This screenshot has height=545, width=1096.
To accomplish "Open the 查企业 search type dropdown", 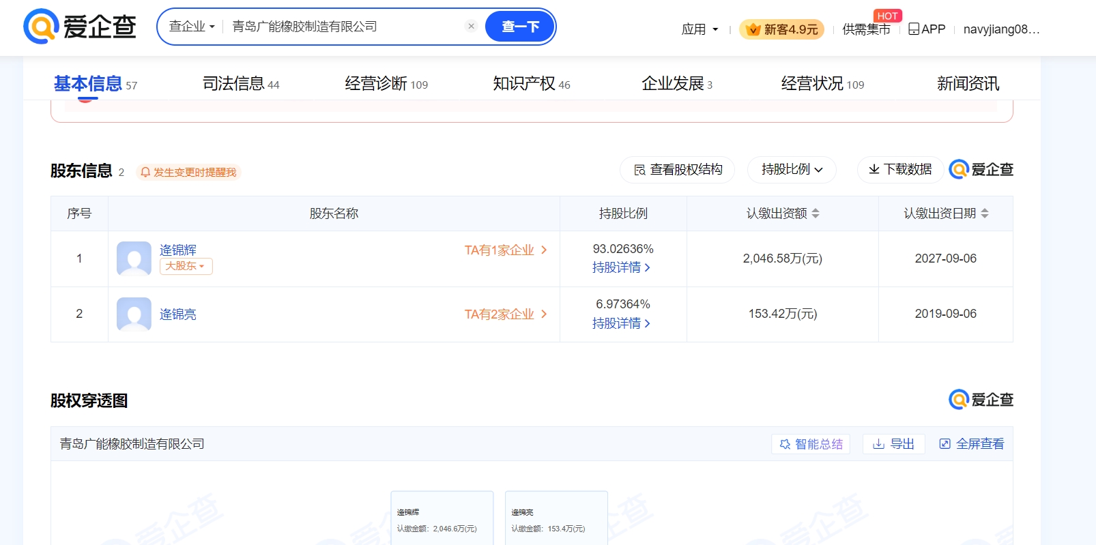I will point(192,27).
